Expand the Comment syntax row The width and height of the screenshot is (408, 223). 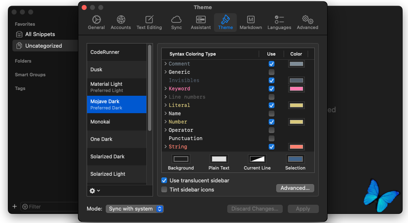pos(165,63)
